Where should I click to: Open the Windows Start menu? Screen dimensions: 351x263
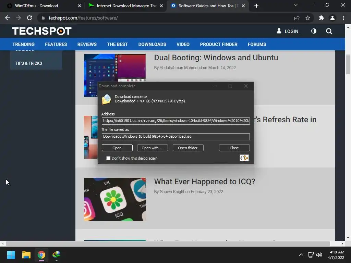[x=11, y=255]
